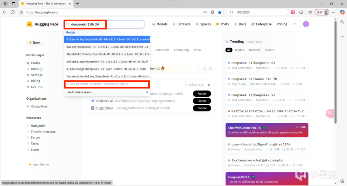Open deepseek-ai/DeepSeek-R1 trending card
347x186 pixels.
[x=267, y=65]
